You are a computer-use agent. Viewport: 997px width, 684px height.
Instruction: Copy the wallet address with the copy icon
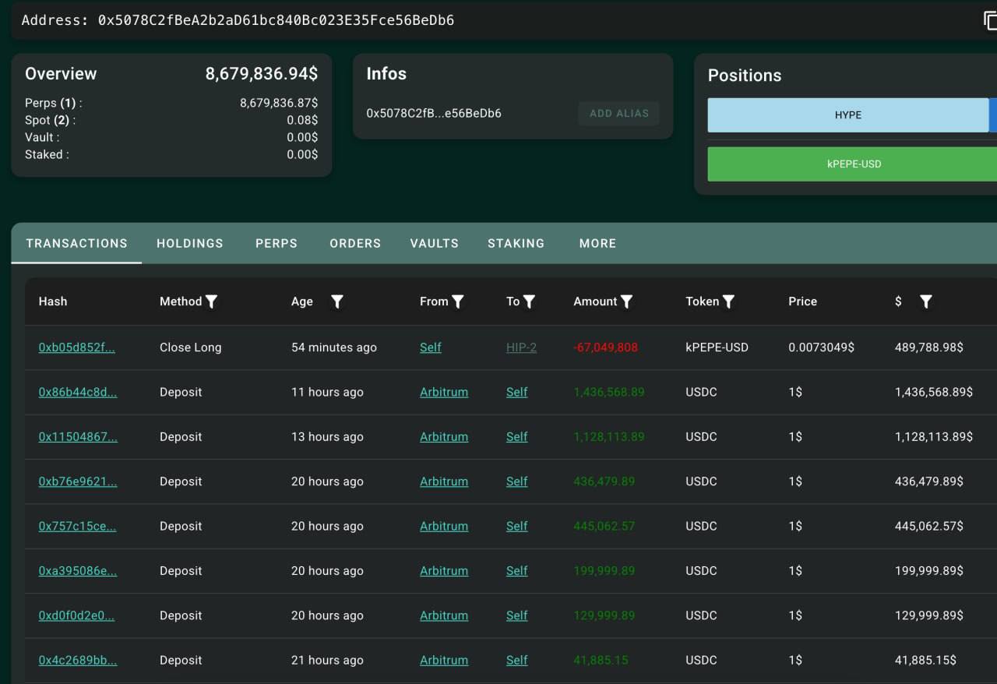990,20
